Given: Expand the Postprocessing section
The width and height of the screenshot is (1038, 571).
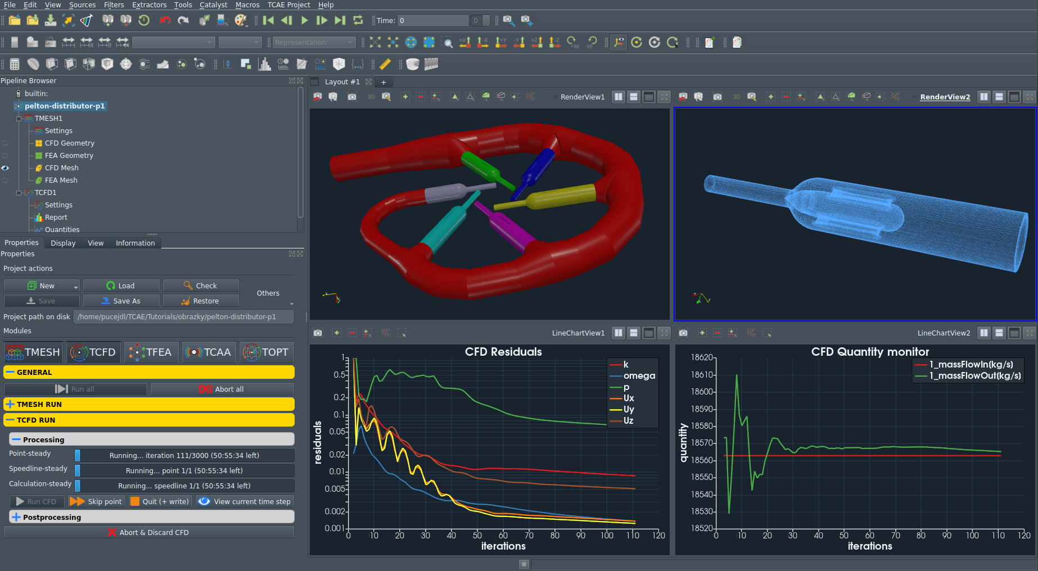Looking at the screenshot, I should tap(16, 517).
